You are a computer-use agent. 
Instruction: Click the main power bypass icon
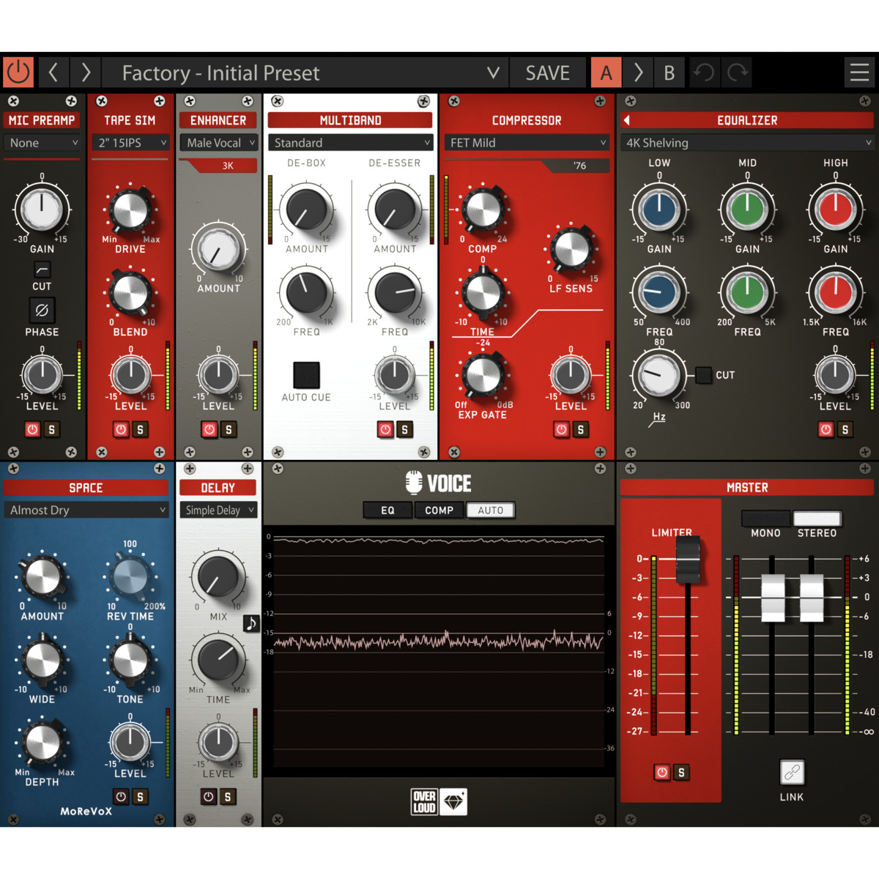click(x=18, y=73)
